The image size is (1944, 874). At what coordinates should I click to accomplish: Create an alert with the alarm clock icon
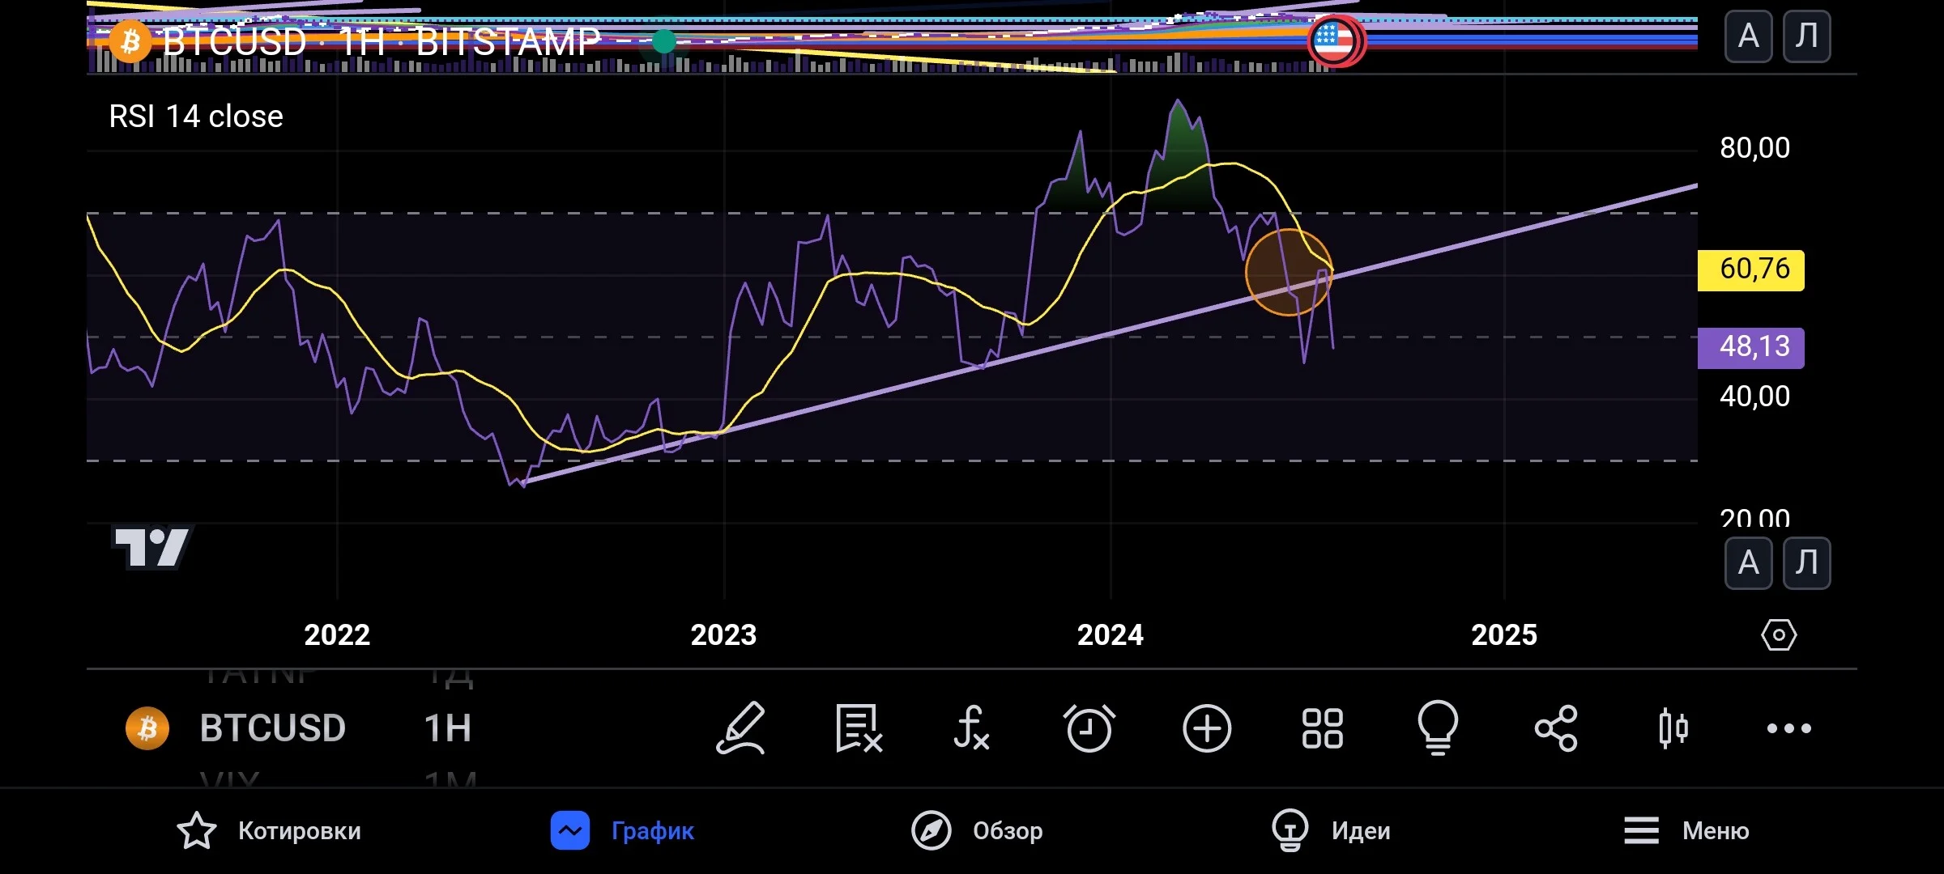(x=1089, y=728)
